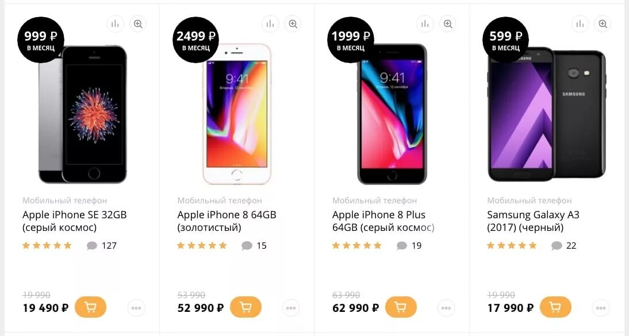Click compare icon for iPhone 8 Plus
This screenshot has height=336, width=629.
pos(425,24)
